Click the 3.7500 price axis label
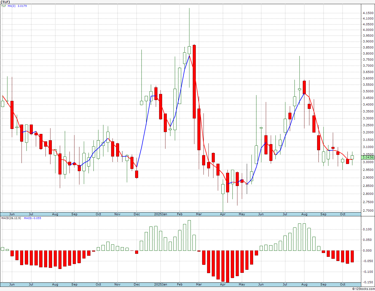Image resolution: width=375 pixels, height=291 pixels. point(368,60)
